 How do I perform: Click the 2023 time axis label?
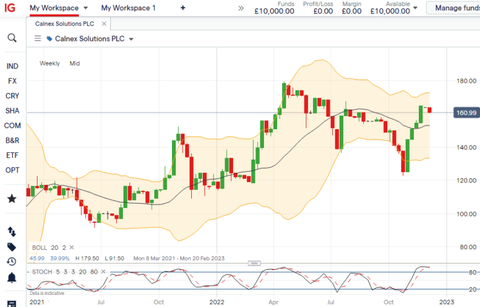point(446,302)
